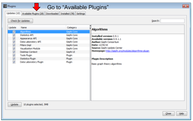Select the Appearance API plugin name
Screen dimensions: 193x121
click(28, 39)
